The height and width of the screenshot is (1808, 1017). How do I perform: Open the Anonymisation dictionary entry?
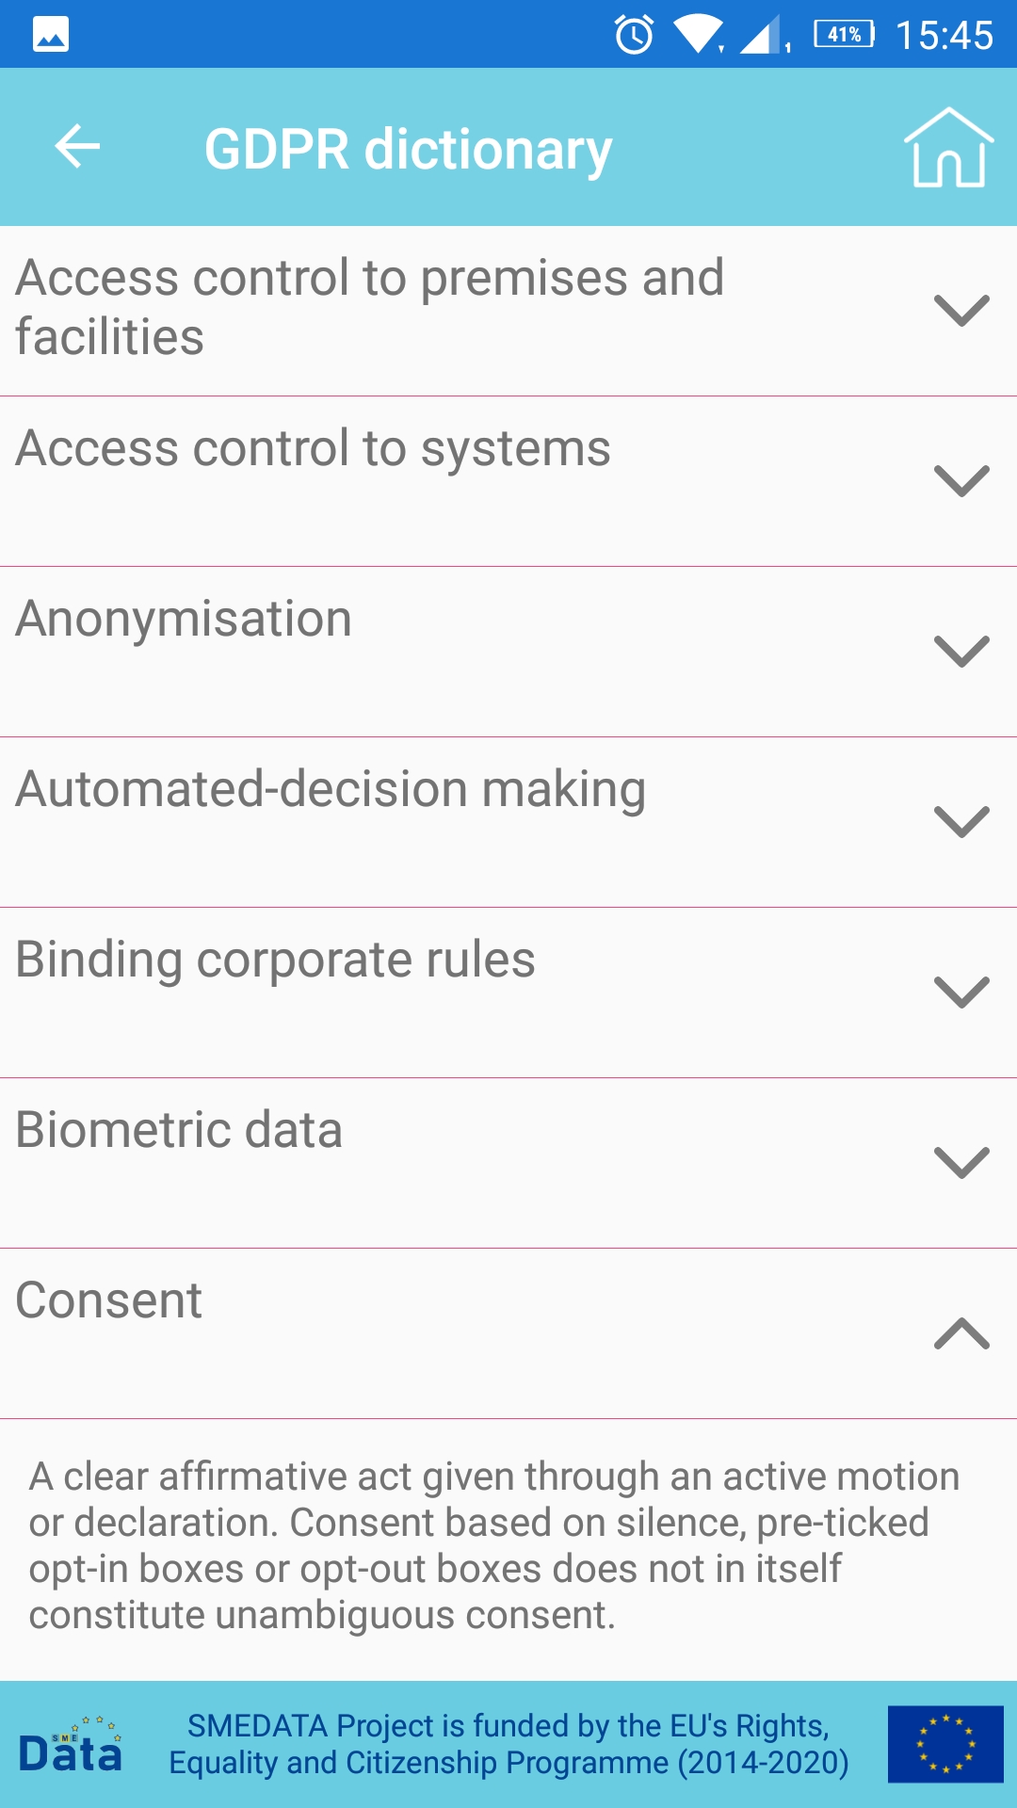[x=508, y=652]
